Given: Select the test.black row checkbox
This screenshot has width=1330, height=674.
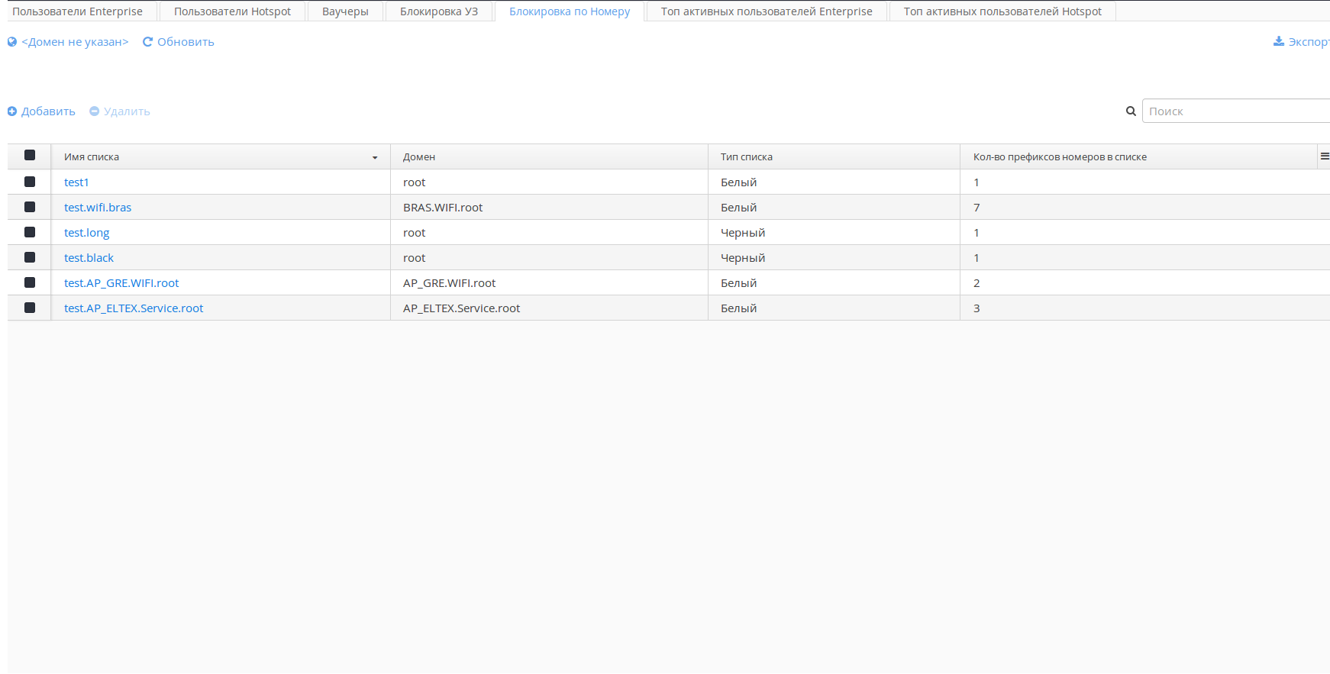Looking at the screenshot, I should click(x=30, y=257).
